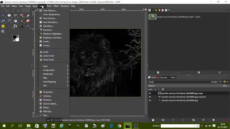Select the Warp Transform checkered tool
Image resolution: width=230 pixels, height=129 pixels.
9,21
